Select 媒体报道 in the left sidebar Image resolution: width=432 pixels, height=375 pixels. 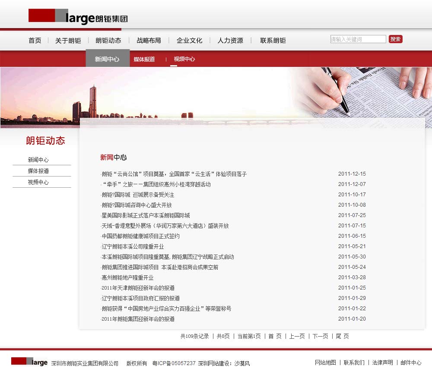coord(38,171)
